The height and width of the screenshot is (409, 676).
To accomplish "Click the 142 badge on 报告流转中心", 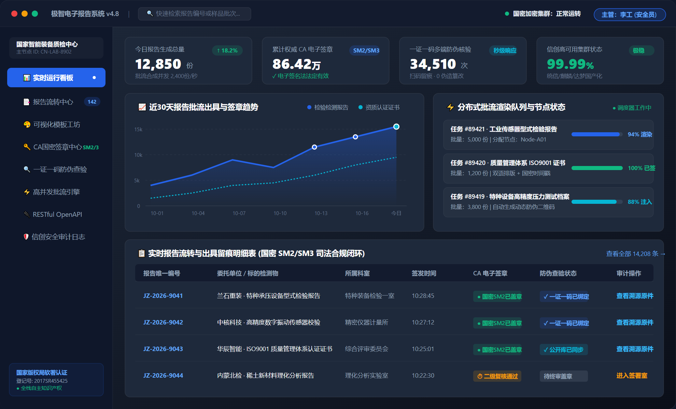I will tap(92, 102).
